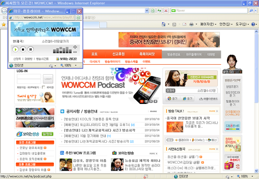Screen dimensions: 259x179
Task: Click the page scrollbar down arrow
Action: coord(256,171)
